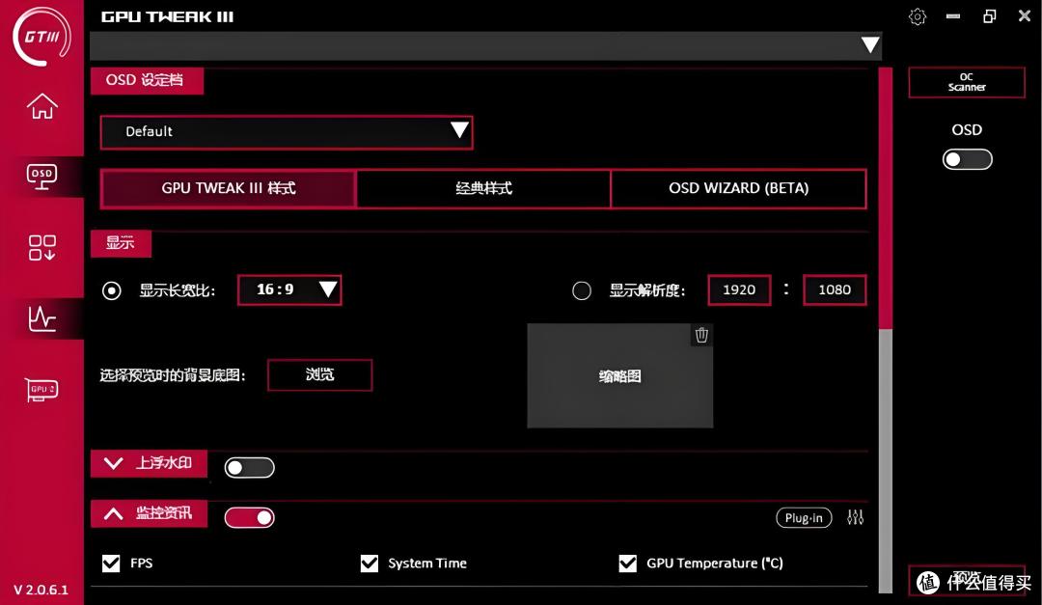This screenshot has width=1042, height=605.
Task: Click the Plug-in button
Action: coord(804,517)
